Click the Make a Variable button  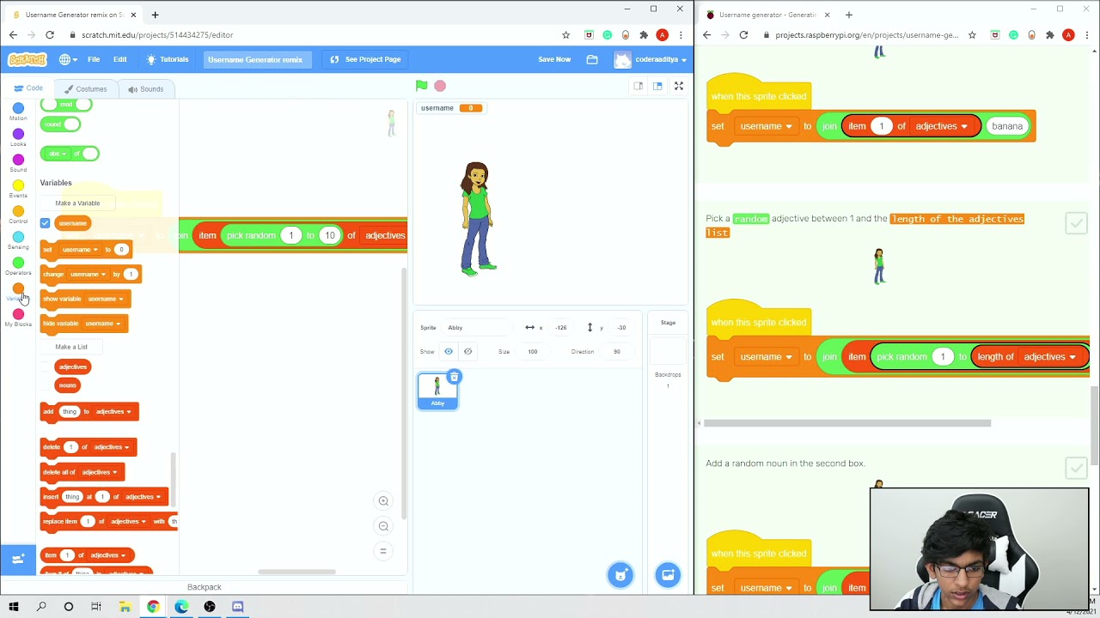[x=77, y=203]
